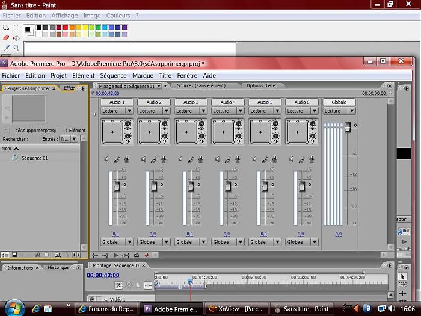Image resolution: width=421 pixels, height=316 pixels.
Task: Open Audio 2 Lecture automation dropdown
Action: click(x=154, y=111)
